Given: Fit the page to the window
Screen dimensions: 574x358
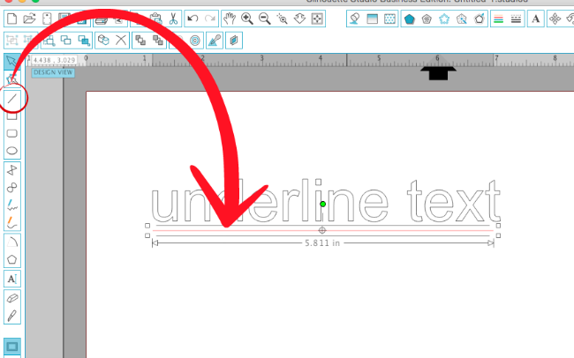Looking at the screenshot, I should (317, 19).
